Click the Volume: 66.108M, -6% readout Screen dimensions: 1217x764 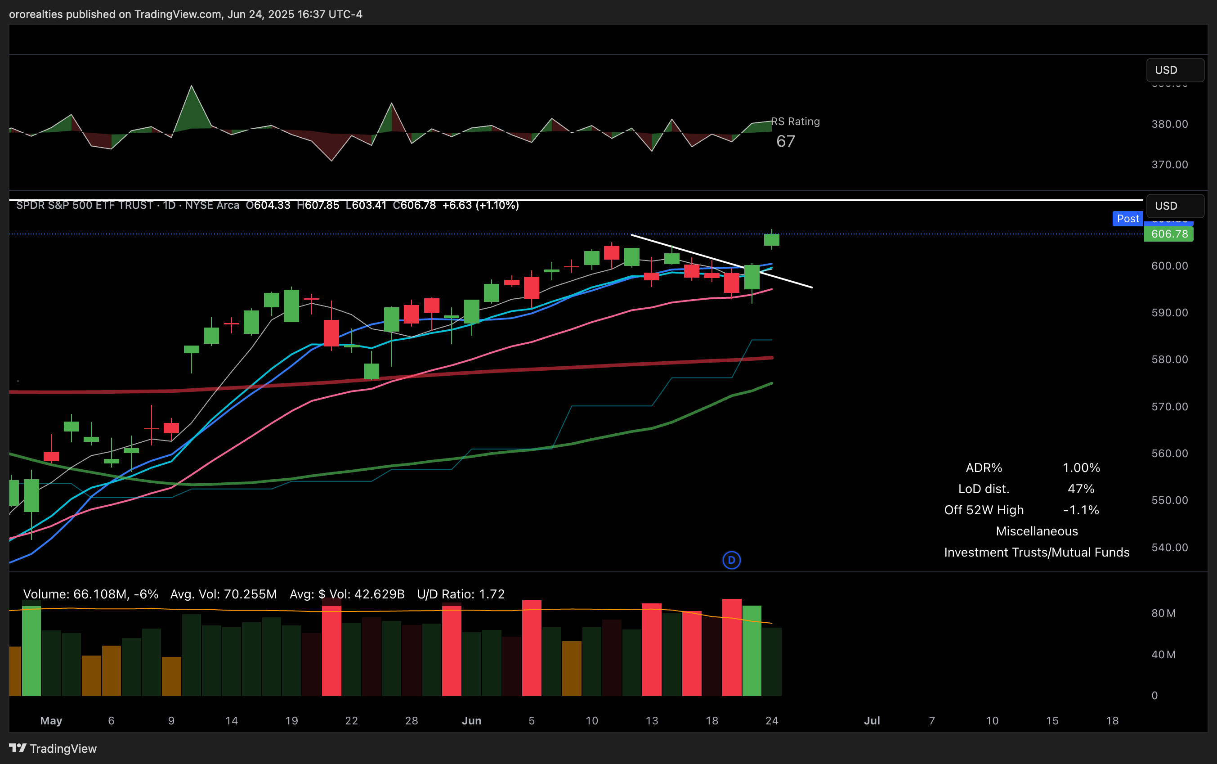click(x=91, y=594)
